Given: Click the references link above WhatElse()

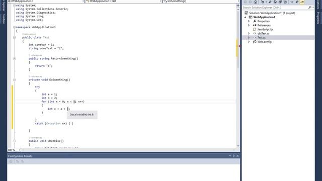Looking at the screenshot, I should 35,137.
